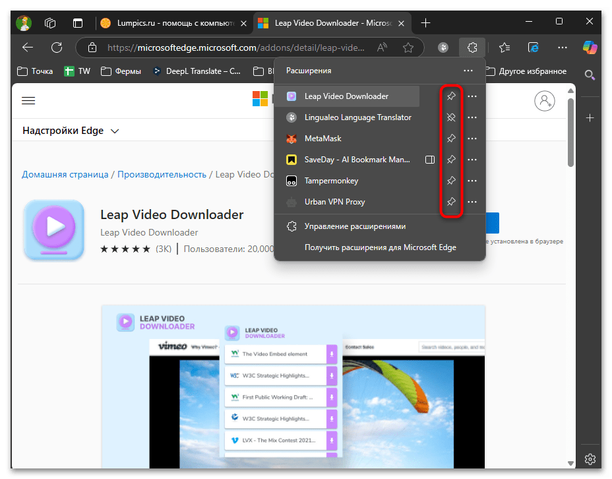Open the Leap Video Downloader extension entry
Image resolution: width=612 pixels, height=479 pixels.
pyautogui.click(x=347, y=96)
